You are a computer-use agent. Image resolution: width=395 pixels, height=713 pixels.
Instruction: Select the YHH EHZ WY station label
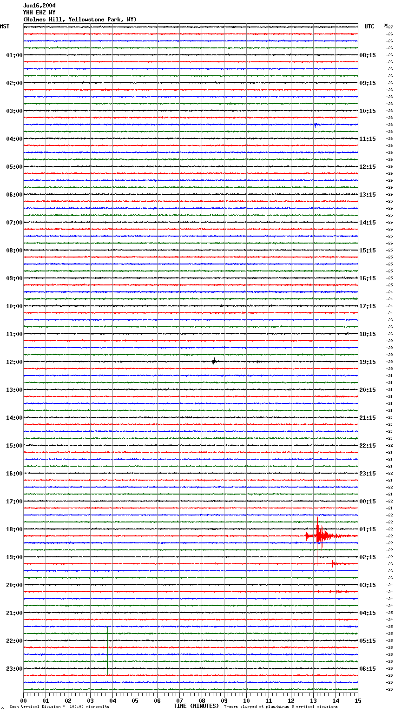(x=39, y=13)
